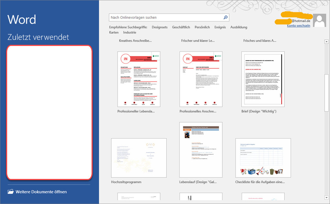330x204 pixels.
Task: Click the Professionelles Anschre... caption text
Action: 198,111
